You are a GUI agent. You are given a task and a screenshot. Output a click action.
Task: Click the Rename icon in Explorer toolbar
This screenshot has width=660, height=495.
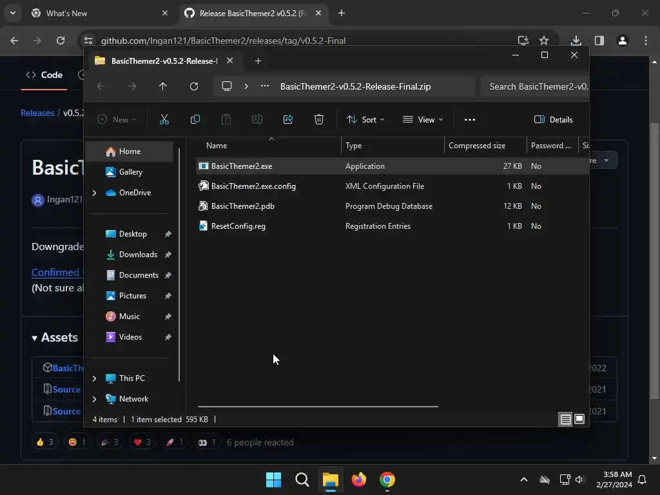pyautogui.click(x=257, y=119)
